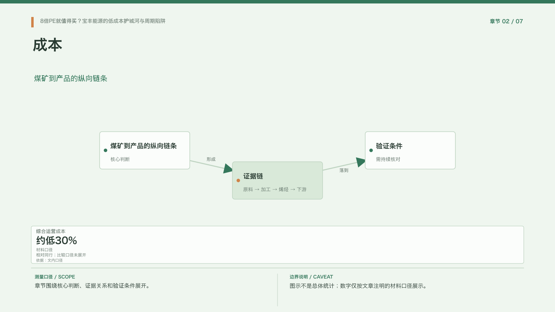Click the 综合运营成本 metric label
The height and width of the screenshot is (312, 555).
[x=51, y=231]
